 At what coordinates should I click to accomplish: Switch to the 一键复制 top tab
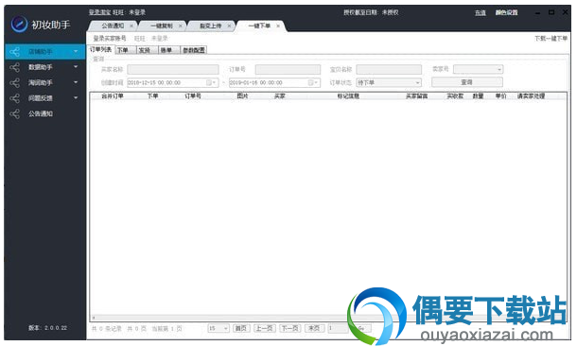pyautogui.click(x=162, y=26)
